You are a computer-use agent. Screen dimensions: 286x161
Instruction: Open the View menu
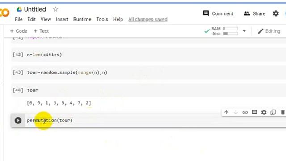[x=46, y=19]
